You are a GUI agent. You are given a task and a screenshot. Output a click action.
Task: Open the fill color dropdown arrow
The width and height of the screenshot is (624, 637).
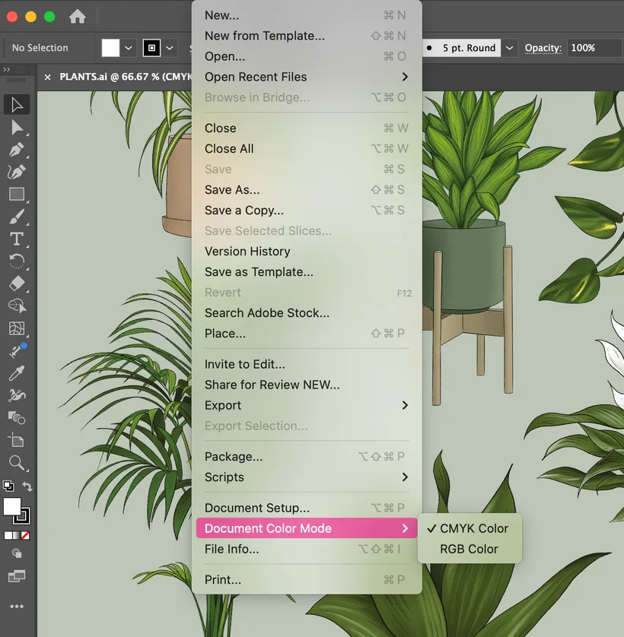pyautogui.click(x=129, y=48)
